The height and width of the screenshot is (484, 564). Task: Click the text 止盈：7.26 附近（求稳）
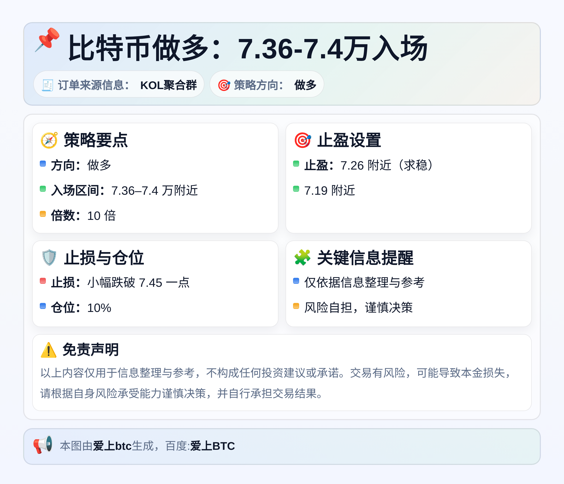[369, 165]
